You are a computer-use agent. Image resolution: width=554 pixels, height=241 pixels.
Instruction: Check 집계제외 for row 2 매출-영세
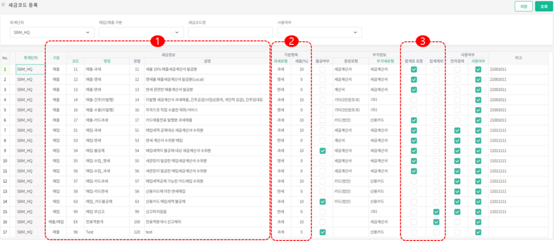[437, 80]
